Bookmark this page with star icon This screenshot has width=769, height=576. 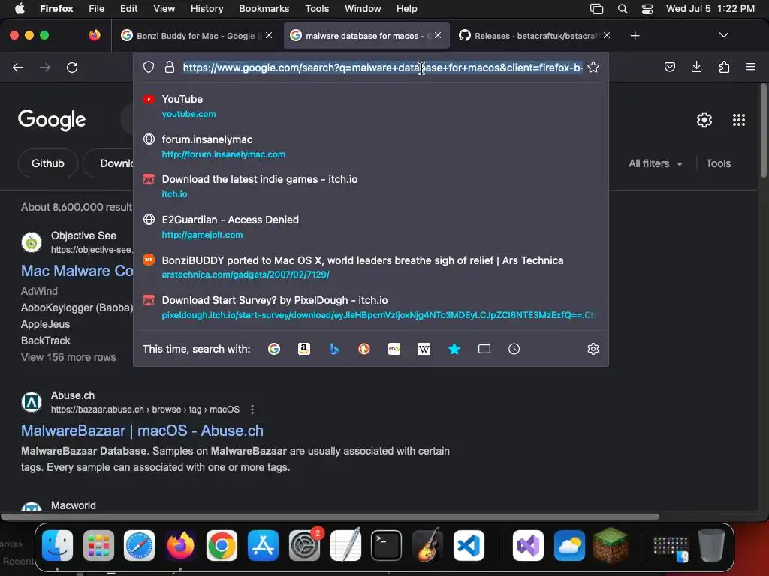[x=593, y=67]
